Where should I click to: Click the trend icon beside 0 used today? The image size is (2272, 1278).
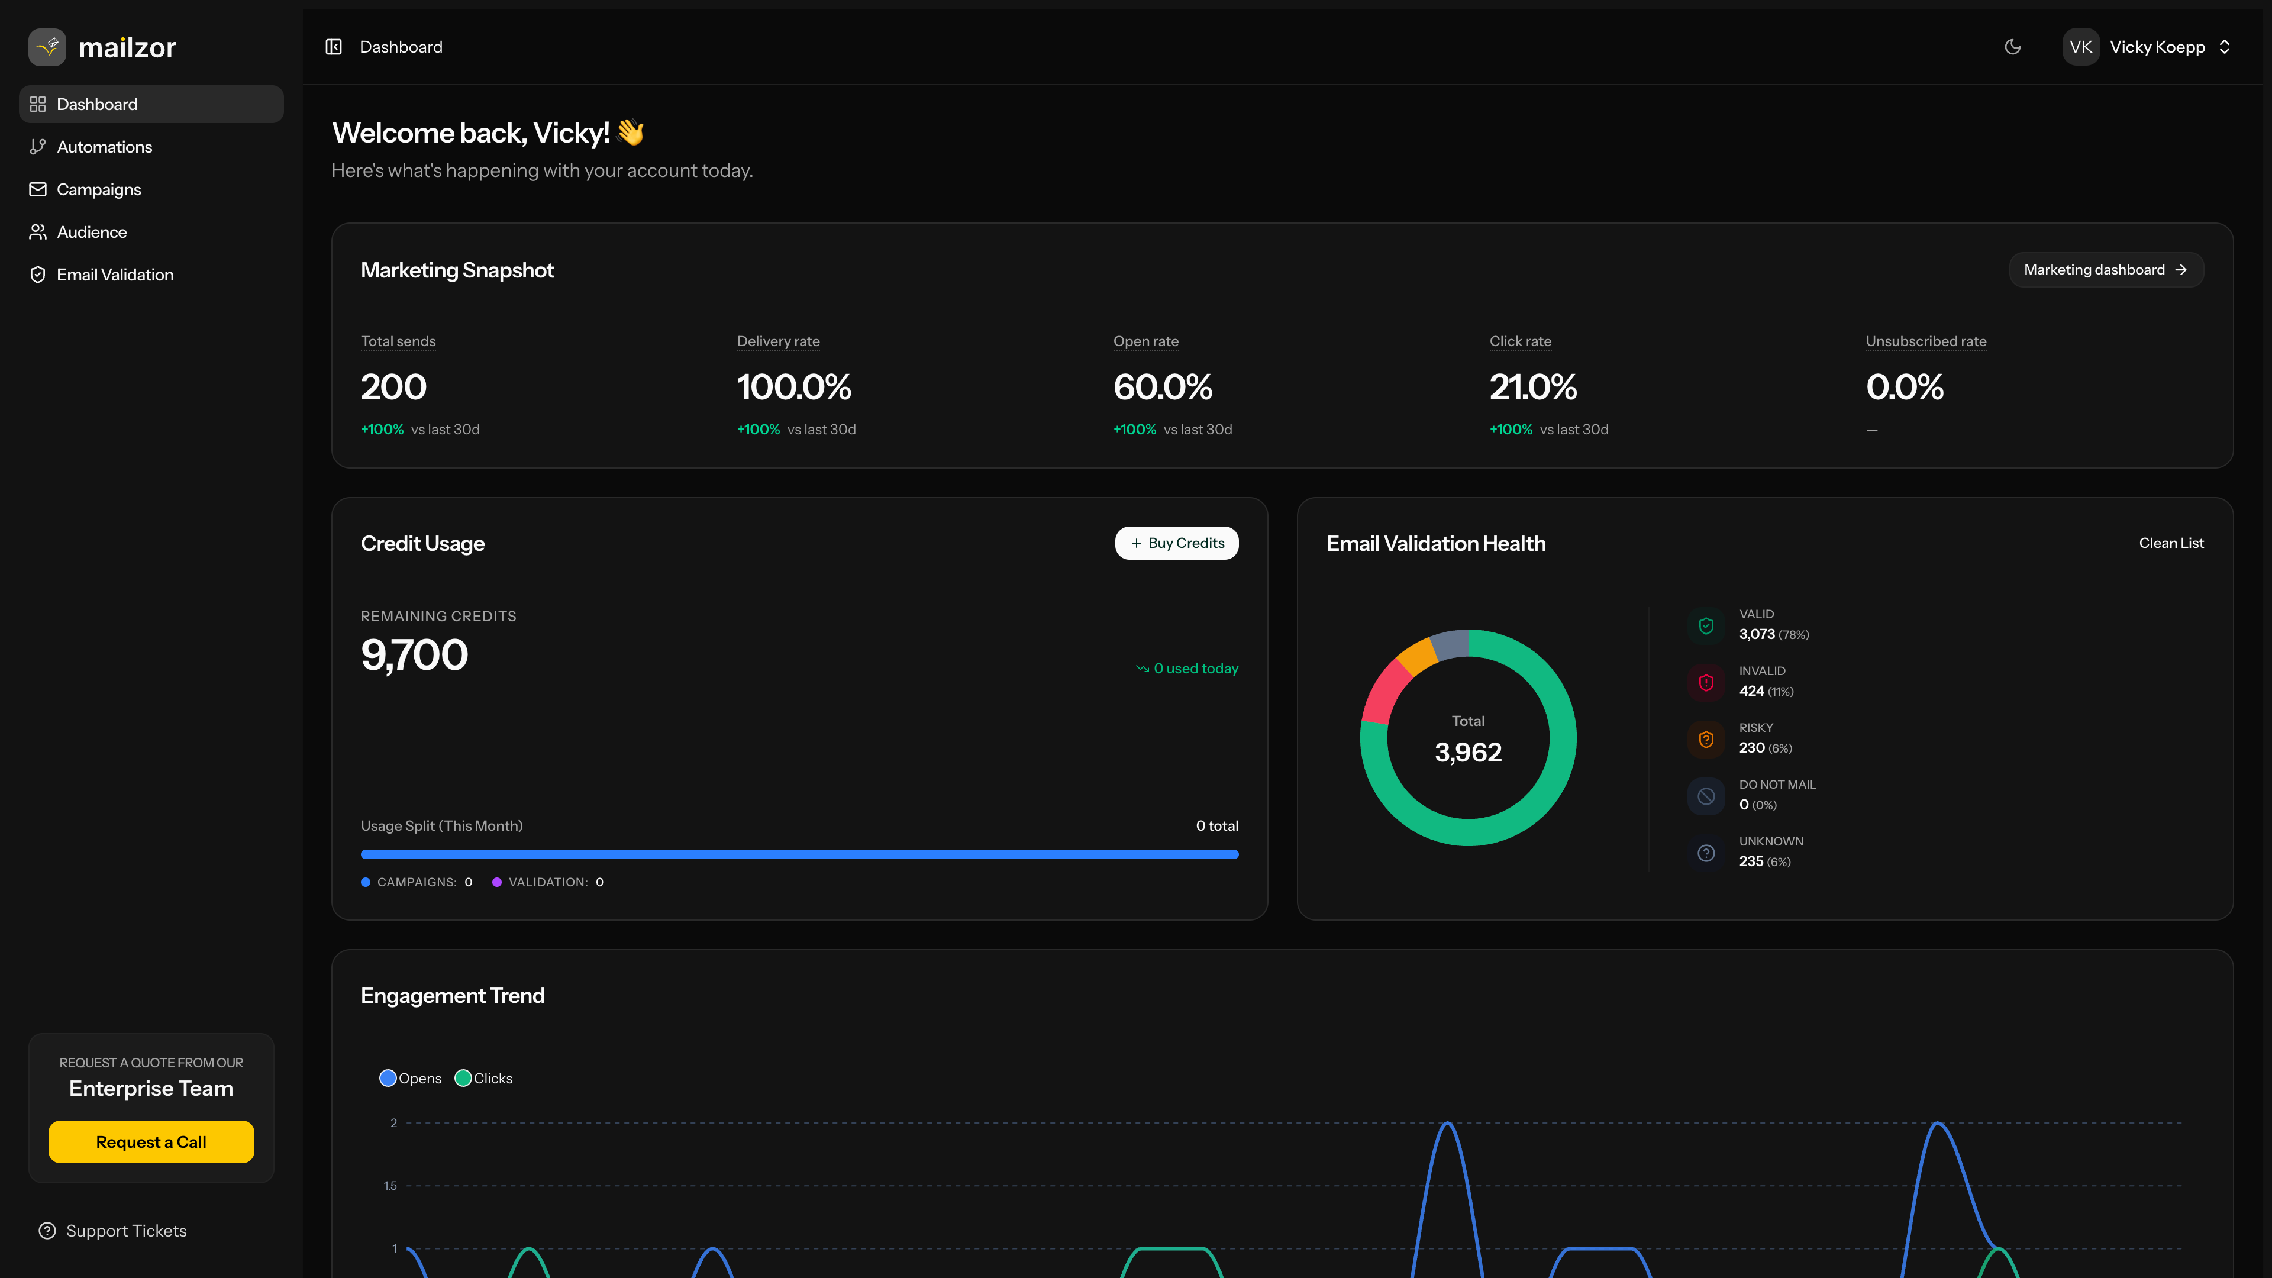tap(1142, 669)
